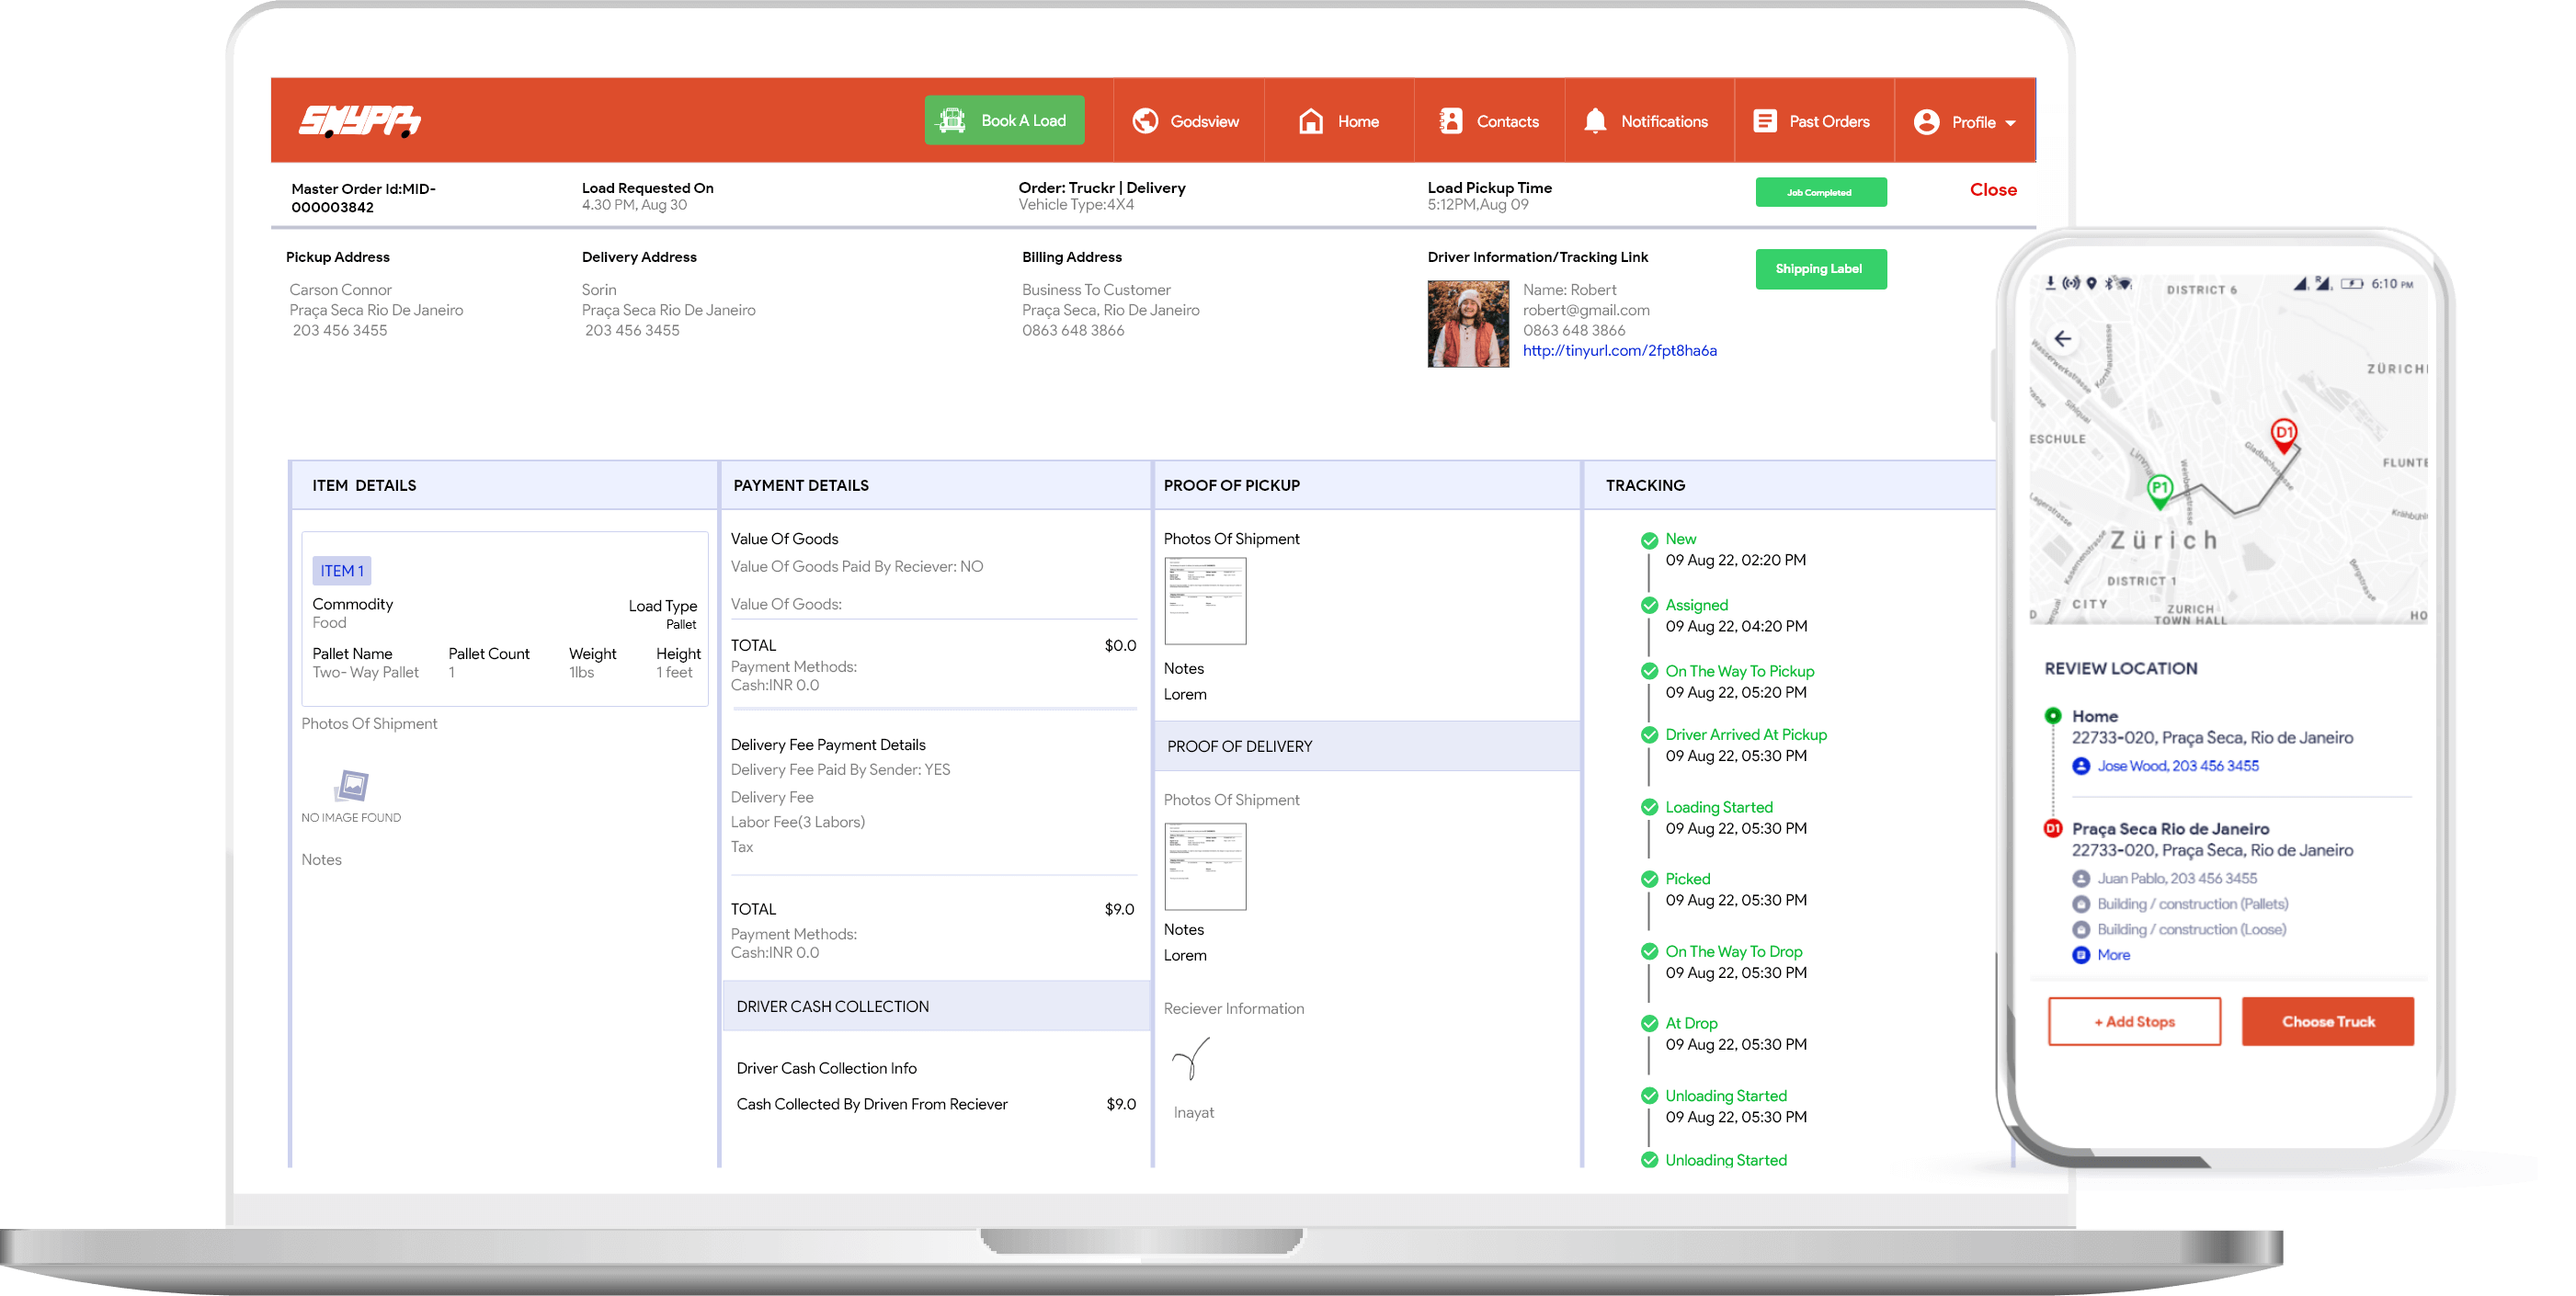Click the robert@gmail.com email text
Screen dimensions: 2576x1296
(x=1586, y=311)
